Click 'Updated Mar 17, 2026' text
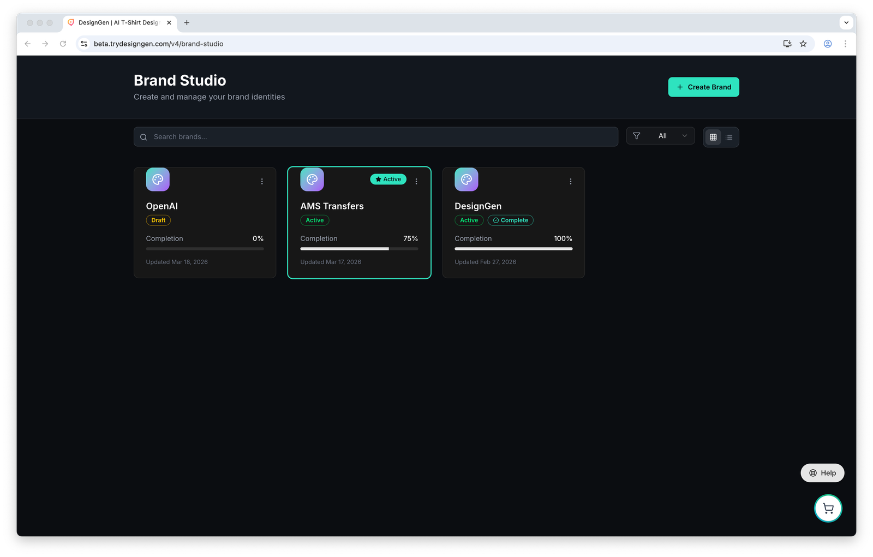This screenshot has width=873, height=557. [x=331, y=262]
